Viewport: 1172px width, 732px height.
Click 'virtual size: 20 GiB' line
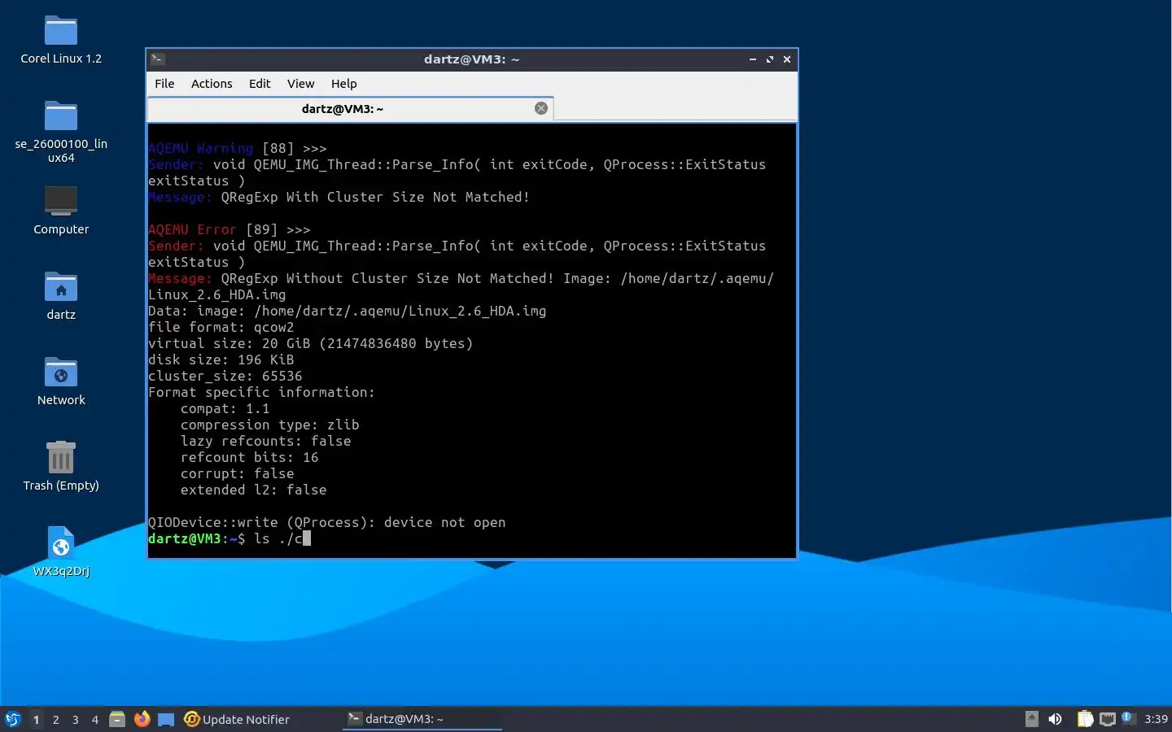tap(311, 343)
